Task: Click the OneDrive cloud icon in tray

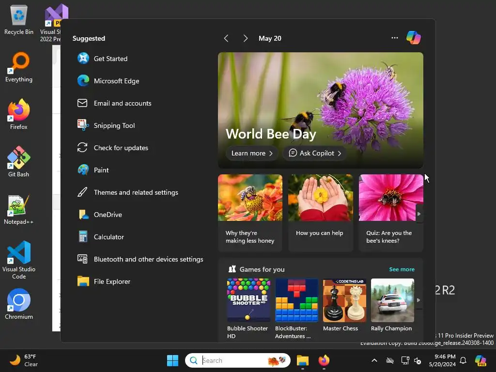Action: 390,360
